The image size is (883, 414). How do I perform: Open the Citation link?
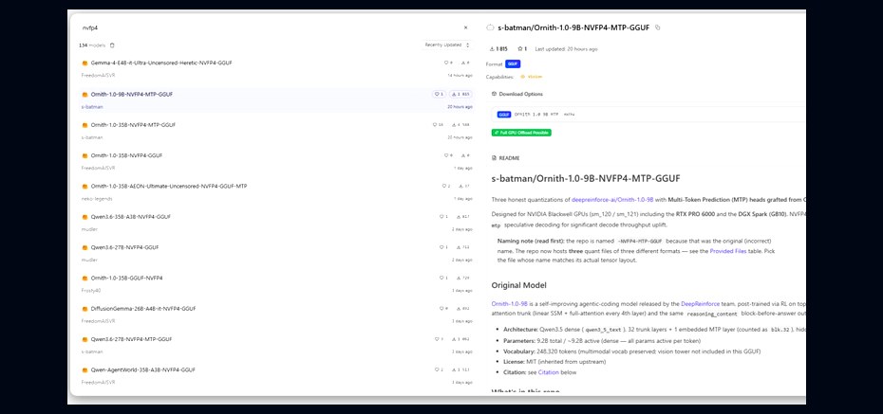pyautogui.click(x=549, y=372)
